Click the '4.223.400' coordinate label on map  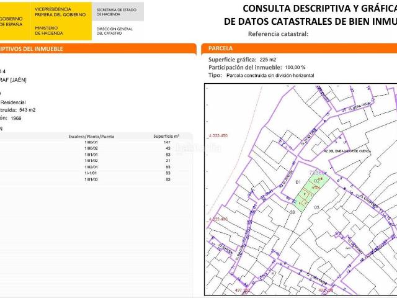[218, 219]
